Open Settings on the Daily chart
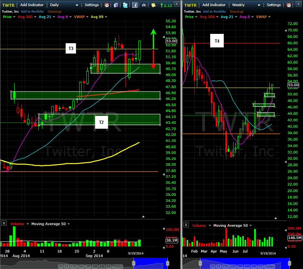Image resolution: width=303 pixels, height=269 pixels. click(92, 5)
